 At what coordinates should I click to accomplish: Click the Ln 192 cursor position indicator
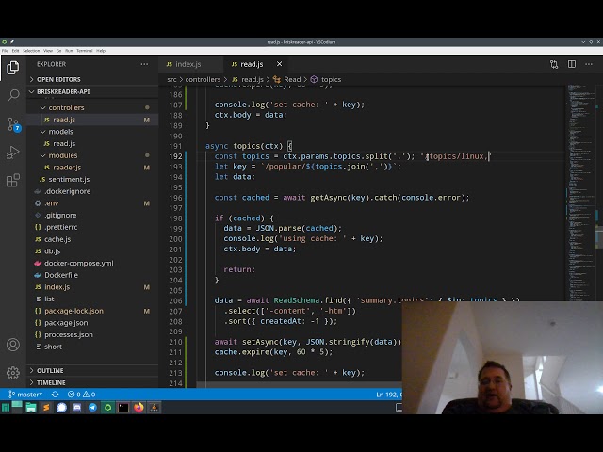(x=388, y=395)
